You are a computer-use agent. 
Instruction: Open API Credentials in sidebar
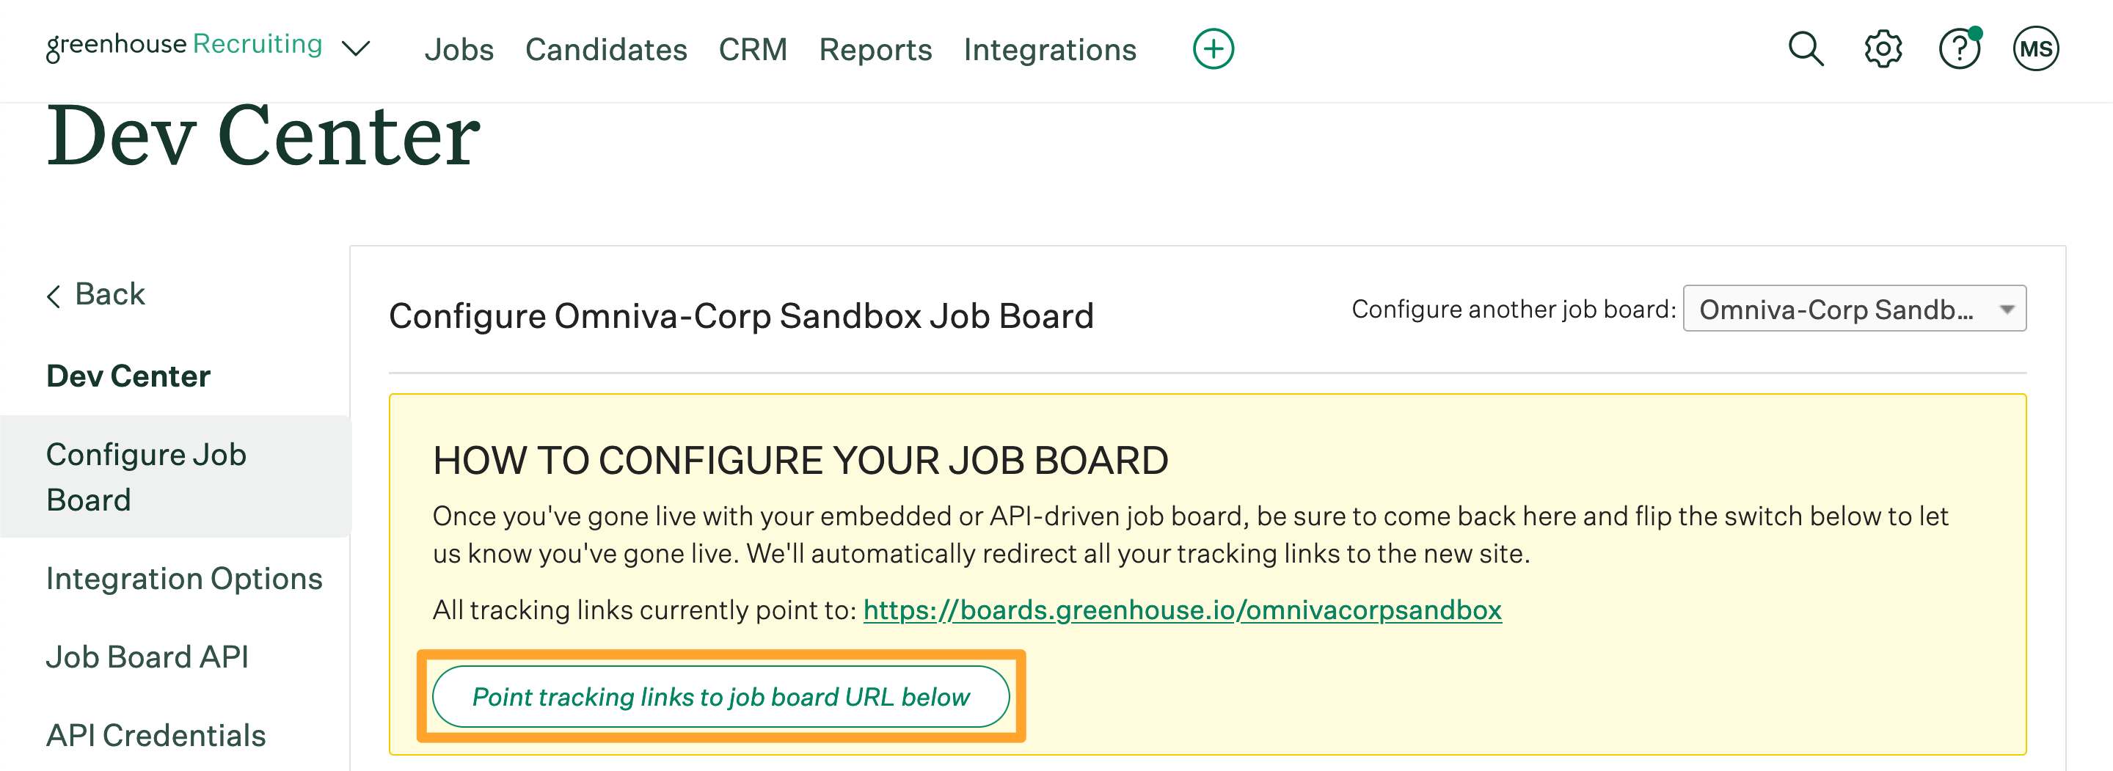point(156,736)
